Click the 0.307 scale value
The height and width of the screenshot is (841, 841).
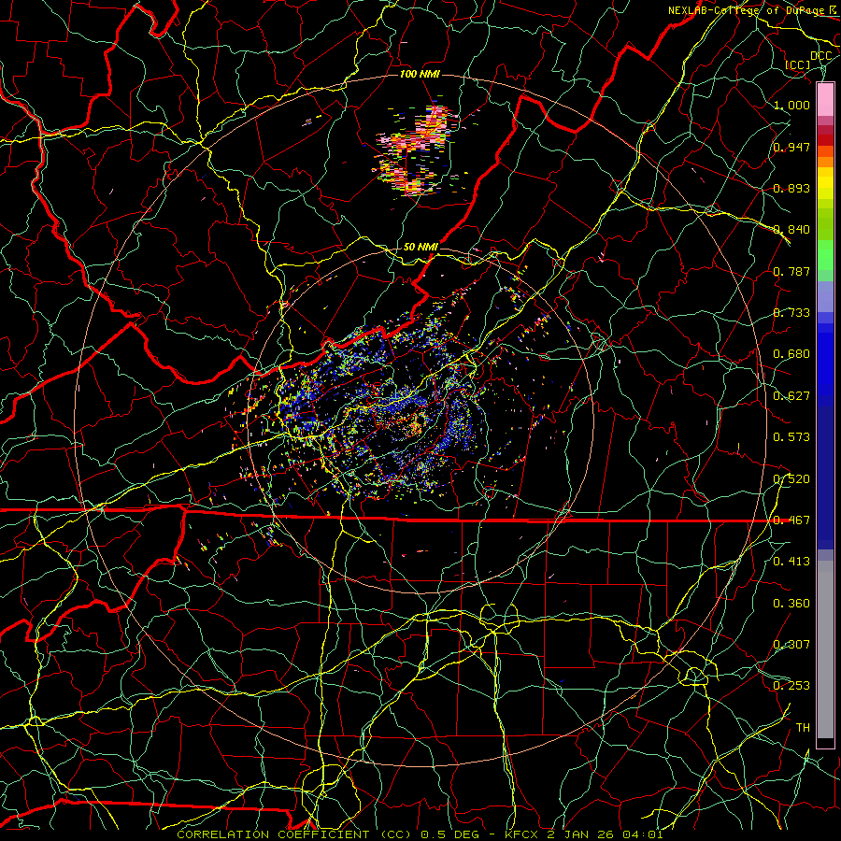(x=791, y=645)
